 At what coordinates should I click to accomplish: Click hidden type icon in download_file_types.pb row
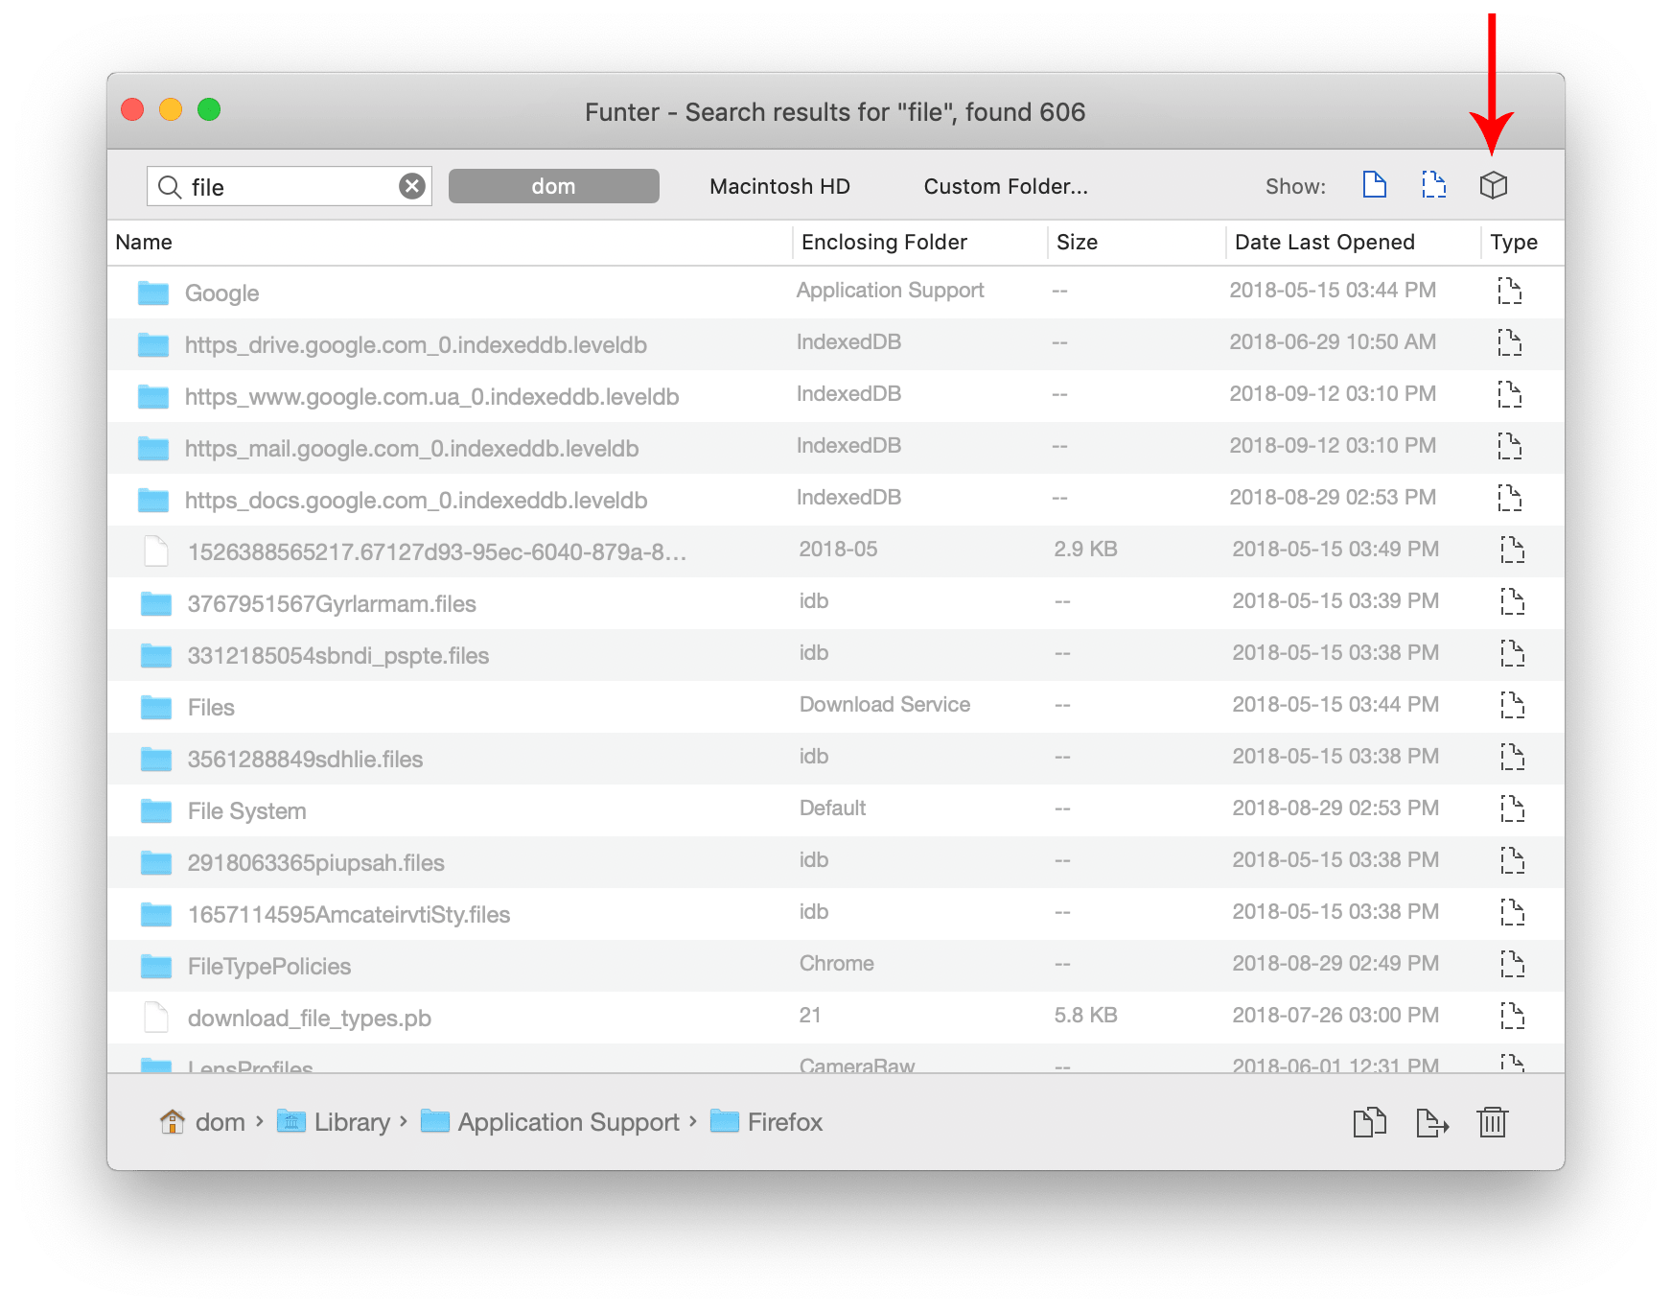tap(1513, 1016)
